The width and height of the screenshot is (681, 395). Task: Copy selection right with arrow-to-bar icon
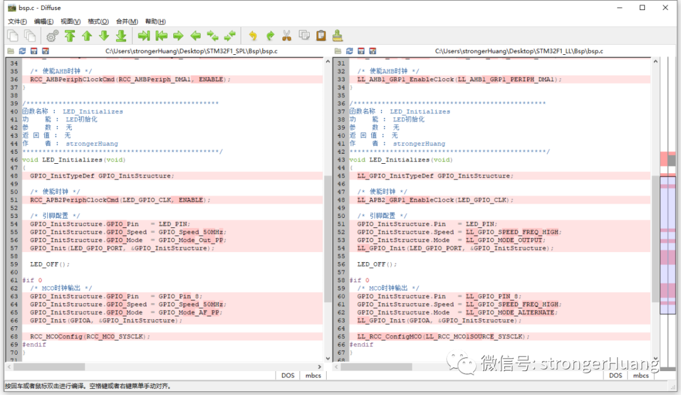click(144, 36)
